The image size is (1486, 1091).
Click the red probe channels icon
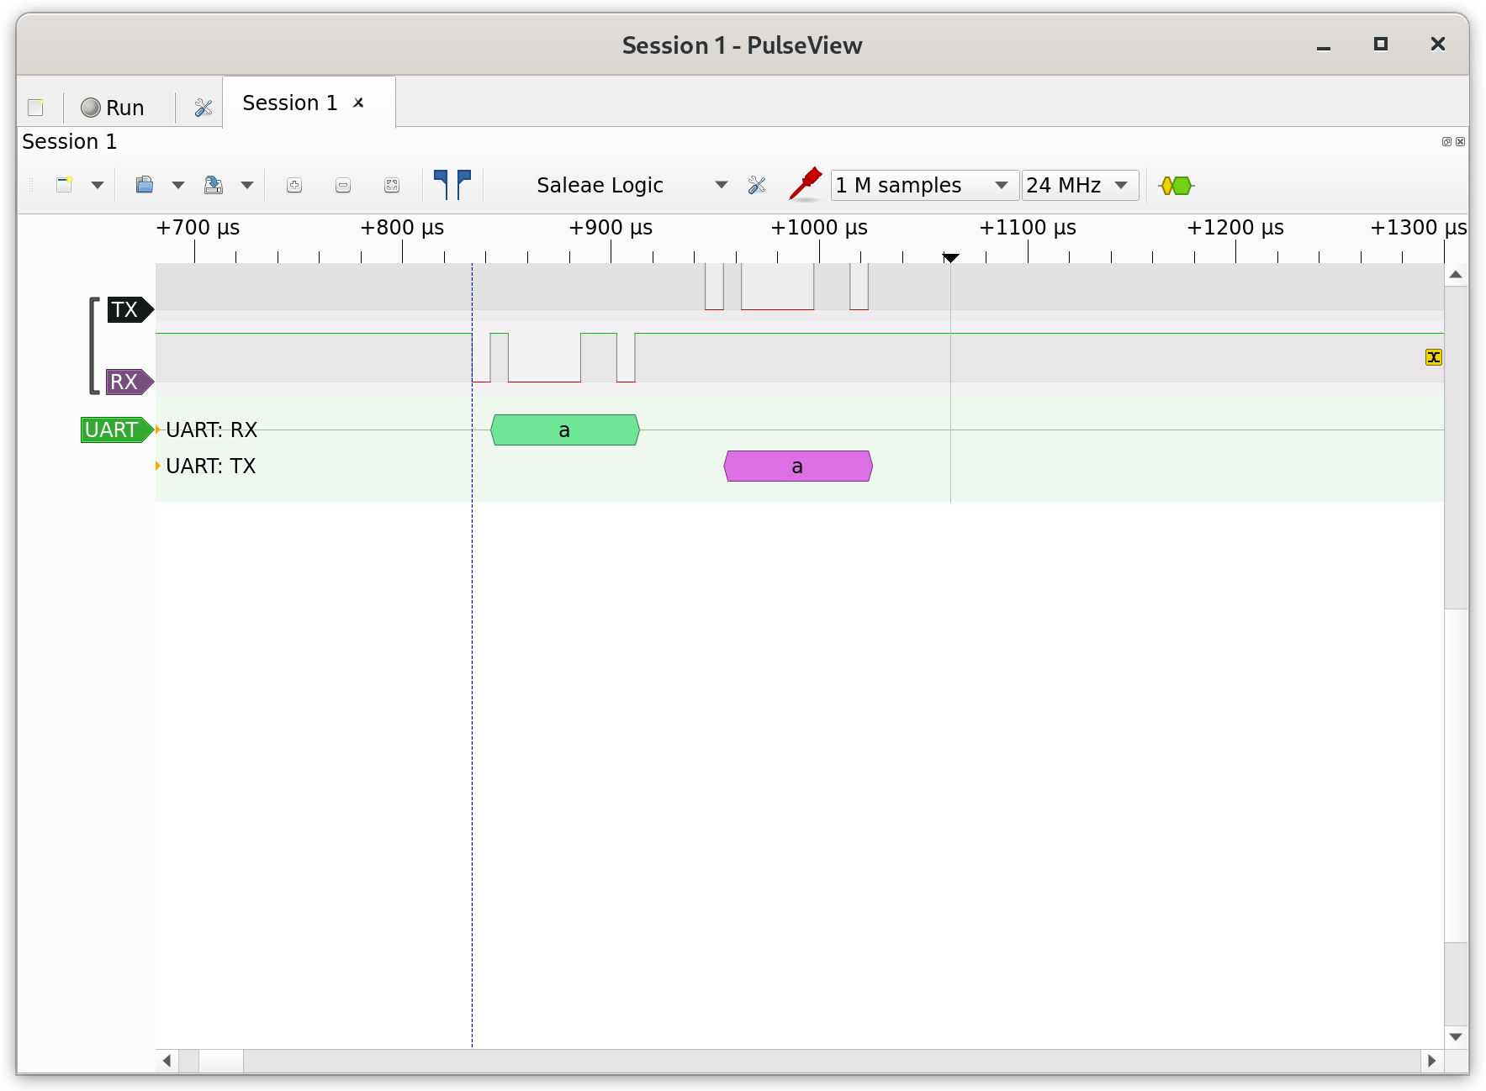coord(805,185)
